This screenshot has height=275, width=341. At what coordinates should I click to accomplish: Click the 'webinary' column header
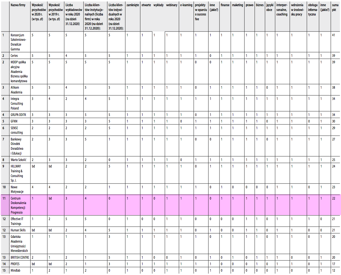coord(171,5)
